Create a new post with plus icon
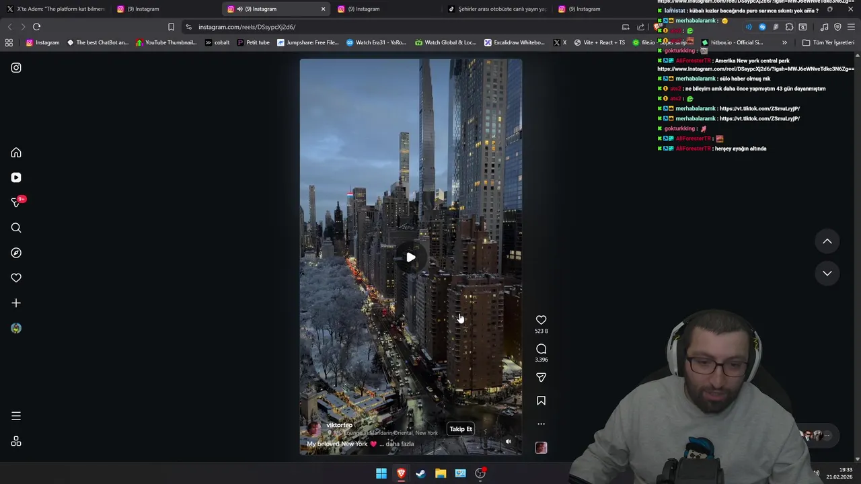The width and height of the screenshot is (861, 484). click(x=16, y=303)
